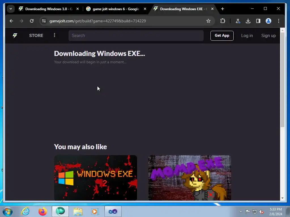Open the MOMP.EXE game thumbnail

(x=189, y=178)
